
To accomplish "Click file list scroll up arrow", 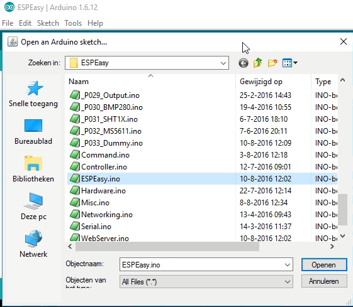I will 343,80.
